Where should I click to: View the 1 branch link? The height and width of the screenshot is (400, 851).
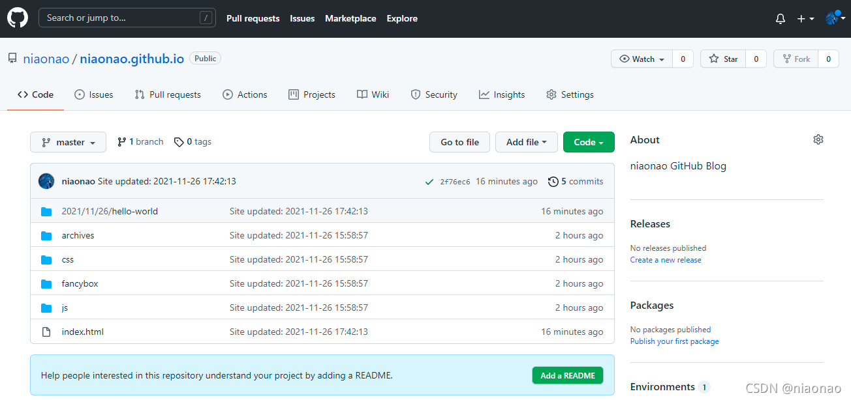coord(140,142)
